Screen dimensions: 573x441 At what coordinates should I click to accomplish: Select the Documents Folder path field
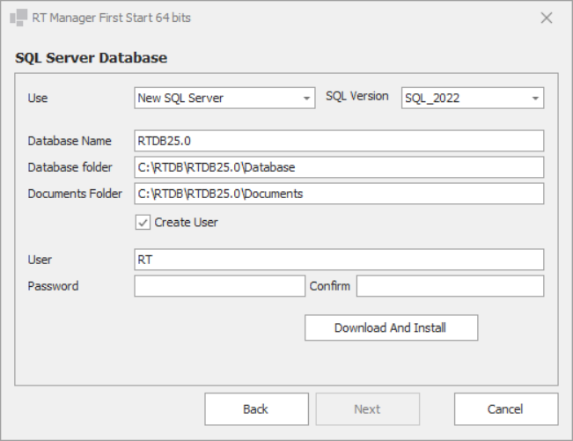coord(339,194)
